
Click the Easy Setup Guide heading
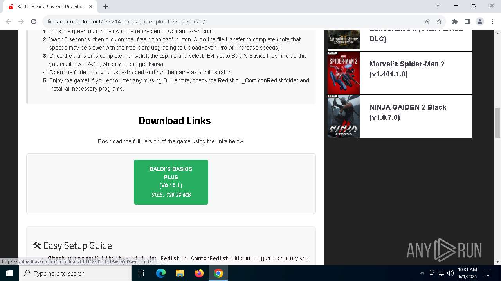click(72, 245)
